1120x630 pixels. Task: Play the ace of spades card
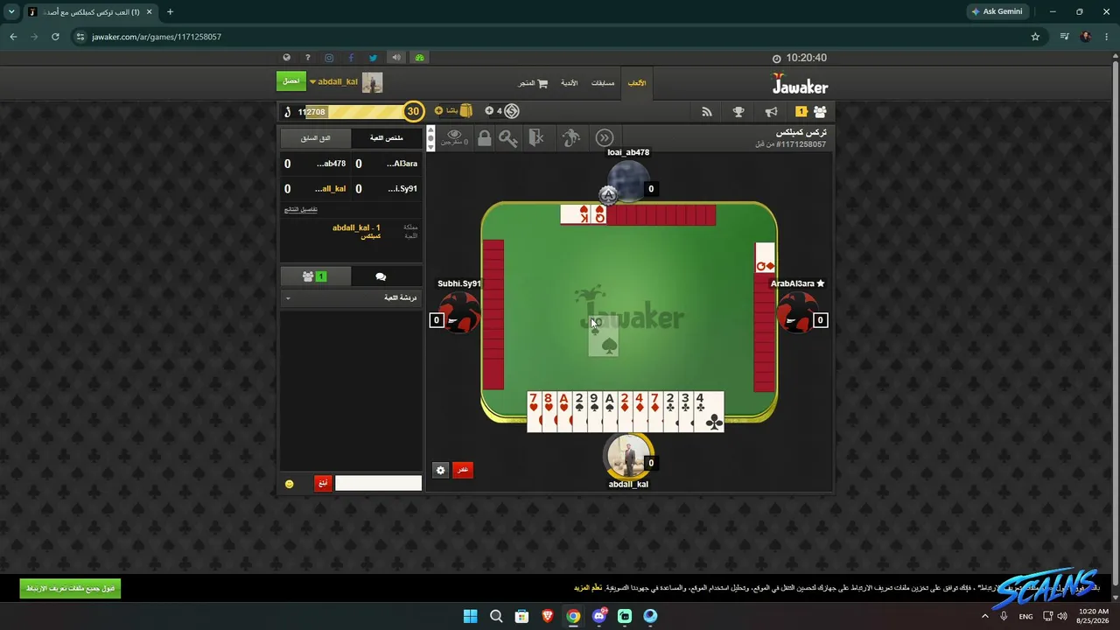click(610, 411)
